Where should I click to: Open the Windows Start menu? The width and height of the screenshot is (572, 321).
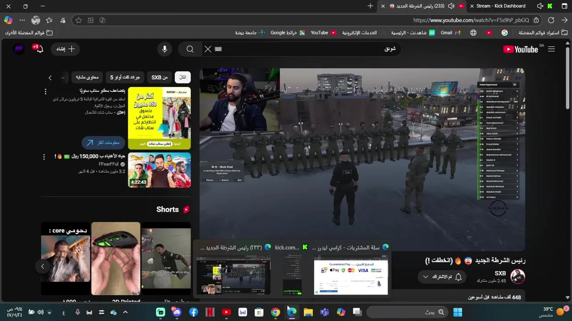tap(458, 312)
